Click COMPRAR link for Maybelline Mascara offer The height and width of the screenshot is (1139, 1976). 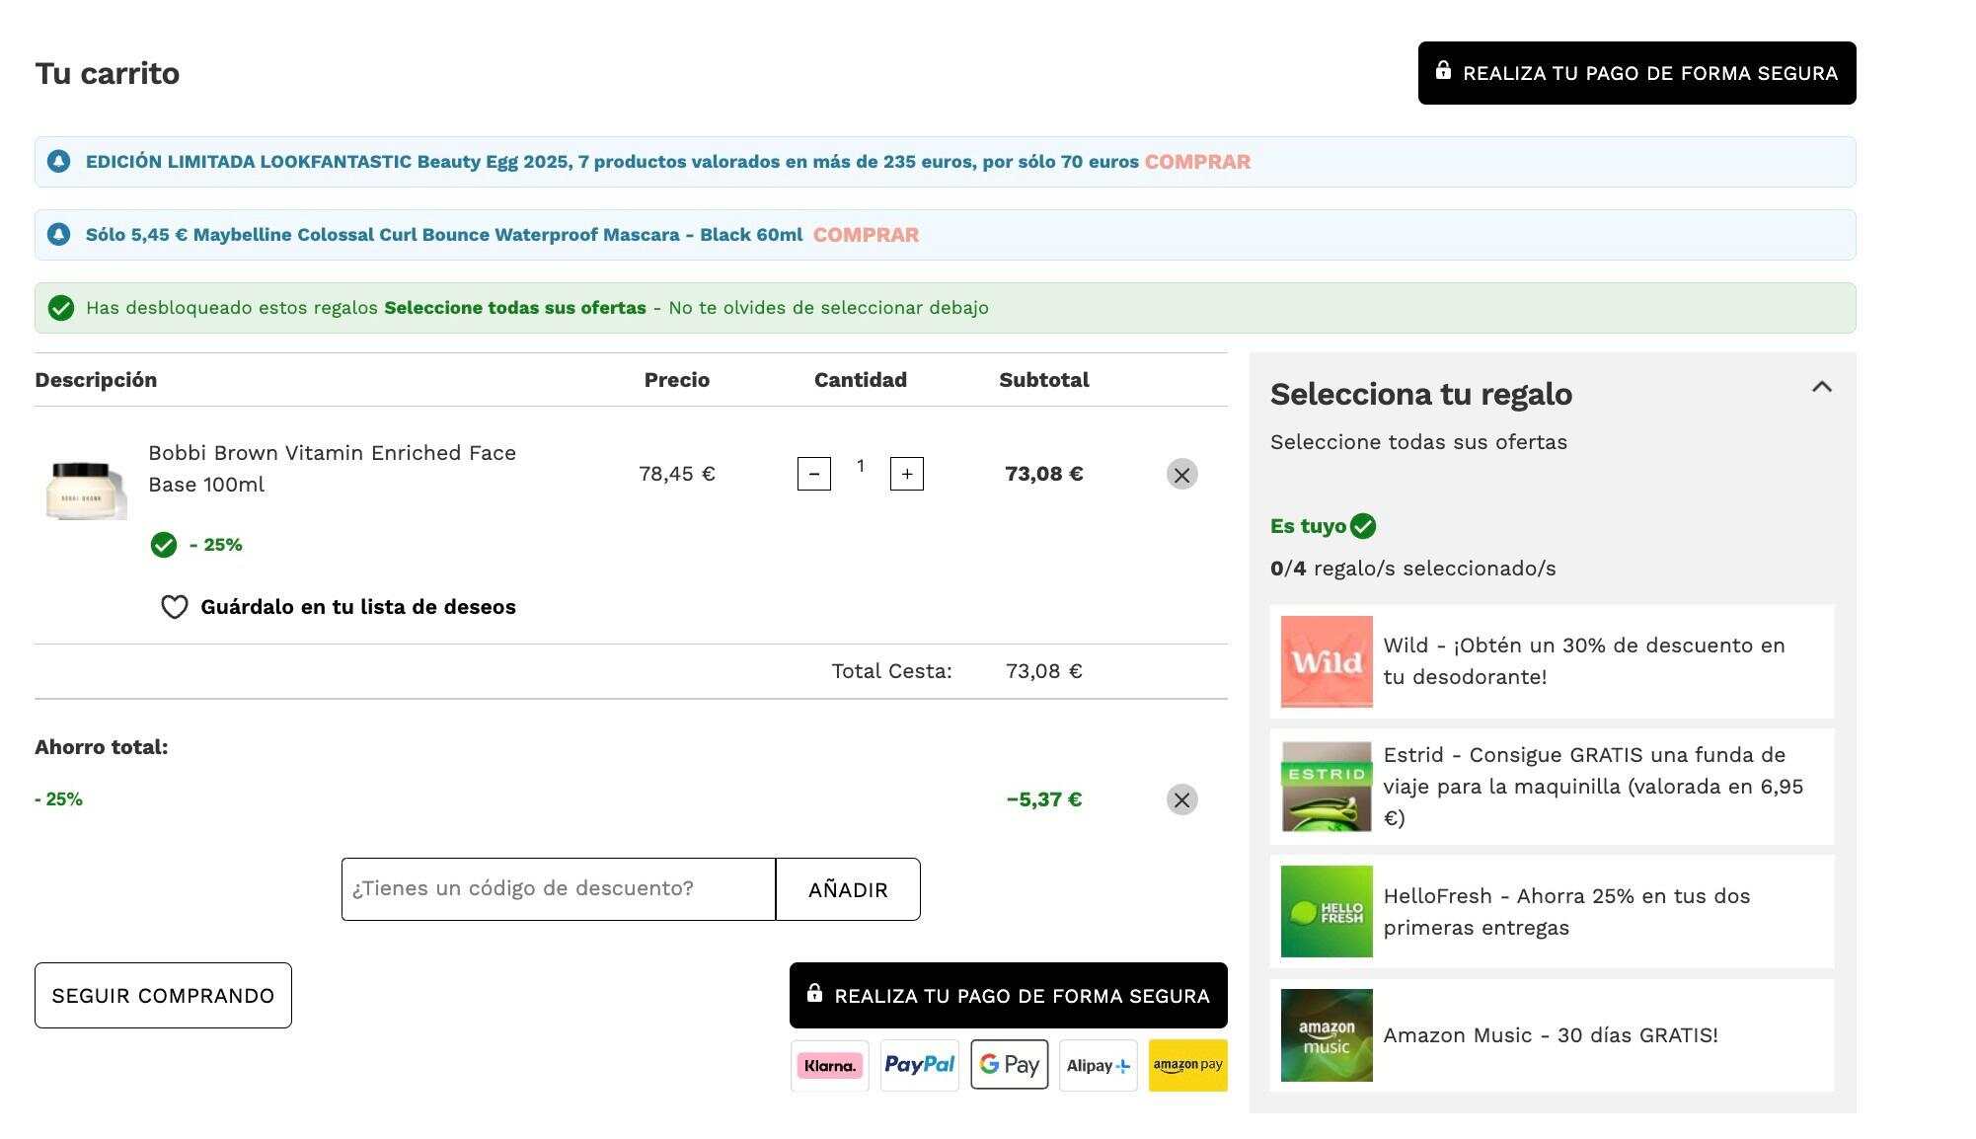[x=866, y=235]
